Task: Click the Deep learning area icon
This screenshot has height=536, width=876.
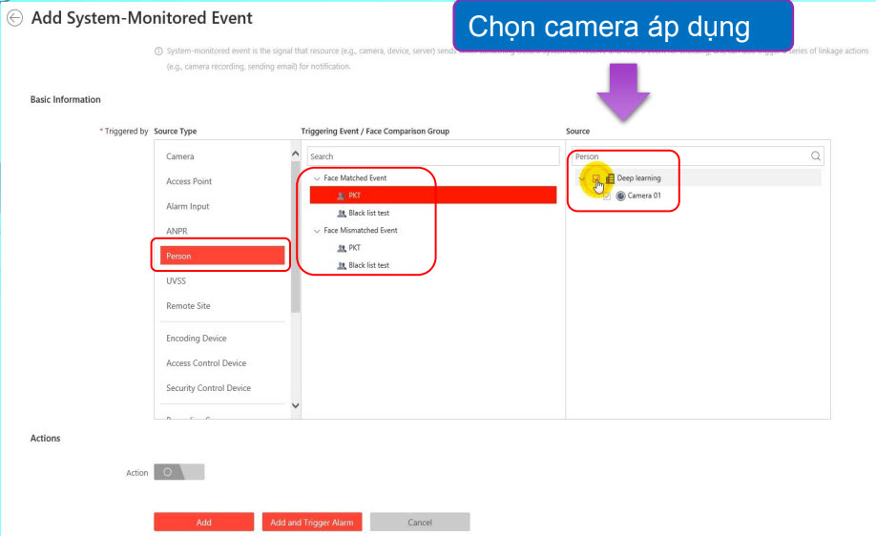Action: click(x=610, y=178)
